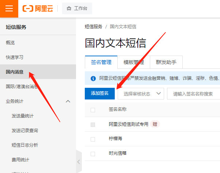Tick the checkbox for 时光信箱
220x173 pixels.
pos(93,154)
